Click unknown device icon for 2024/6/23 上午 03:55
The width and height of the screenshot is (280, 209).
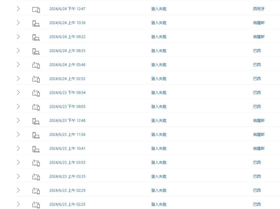(x=36, y=163)
